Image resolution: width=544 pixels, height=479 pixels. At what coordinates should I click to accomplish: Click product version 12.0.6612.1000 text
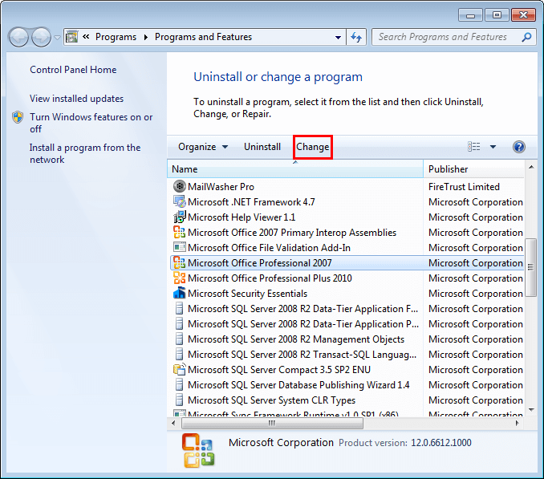pyautogui.click(x=441, y=443)
